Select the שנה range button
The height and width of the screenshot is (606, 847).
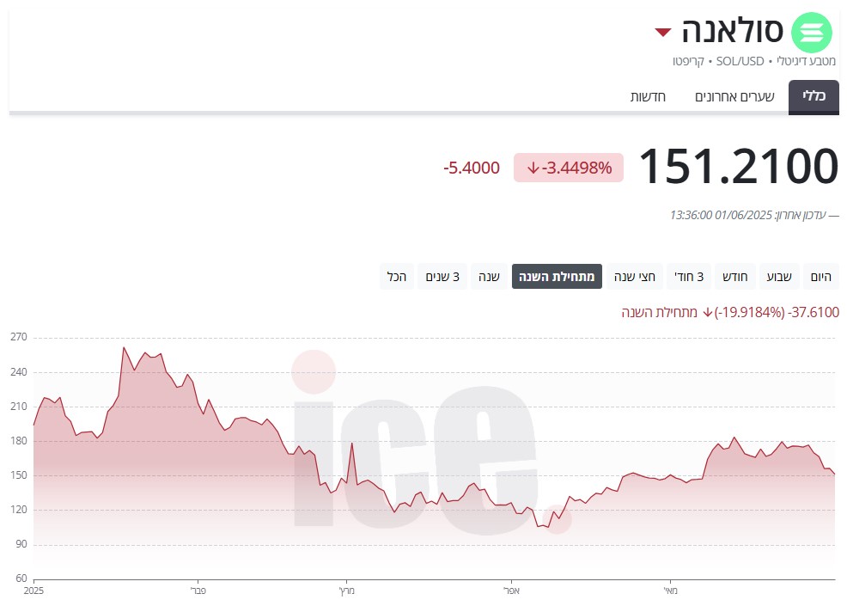tap(489, 277)
